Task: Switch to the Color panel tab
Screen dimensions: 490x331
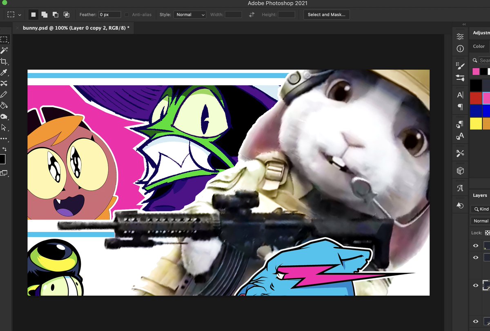Action: [479, 46]
